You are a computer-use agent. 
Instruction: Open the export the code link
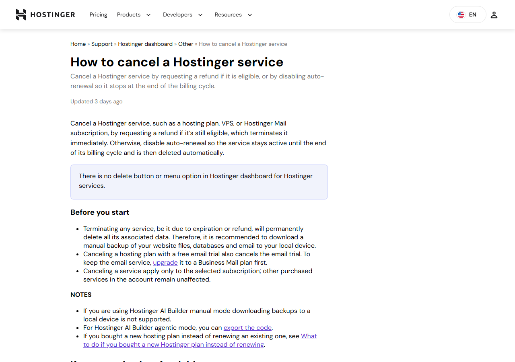pos(247,327)
